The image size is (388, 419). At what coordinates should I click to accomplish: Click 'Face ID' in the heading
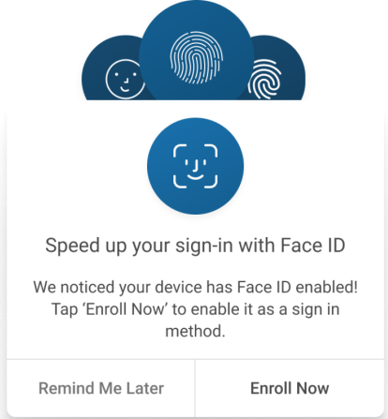coord(313,245)
